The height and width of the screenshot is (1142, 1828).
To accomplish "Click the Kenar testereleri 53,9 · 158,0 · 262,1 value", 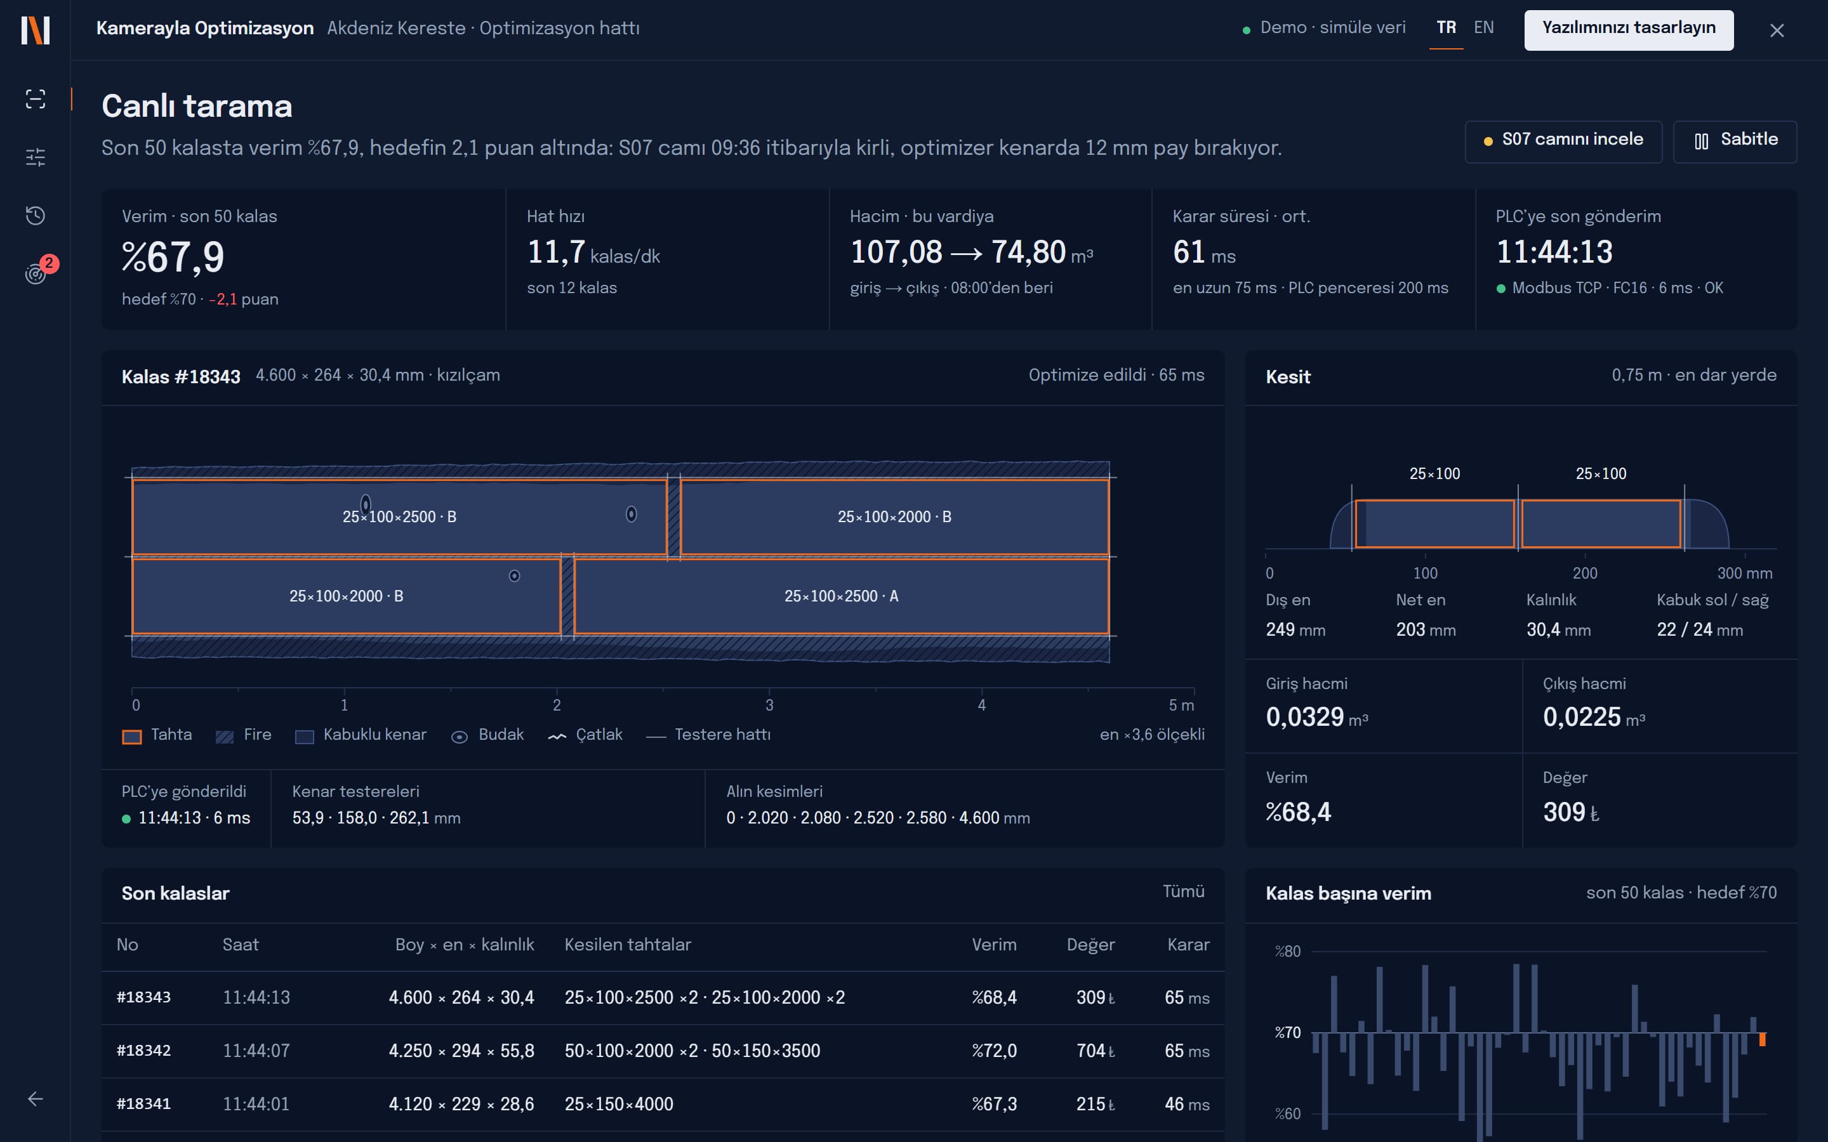I will point(376,818).
